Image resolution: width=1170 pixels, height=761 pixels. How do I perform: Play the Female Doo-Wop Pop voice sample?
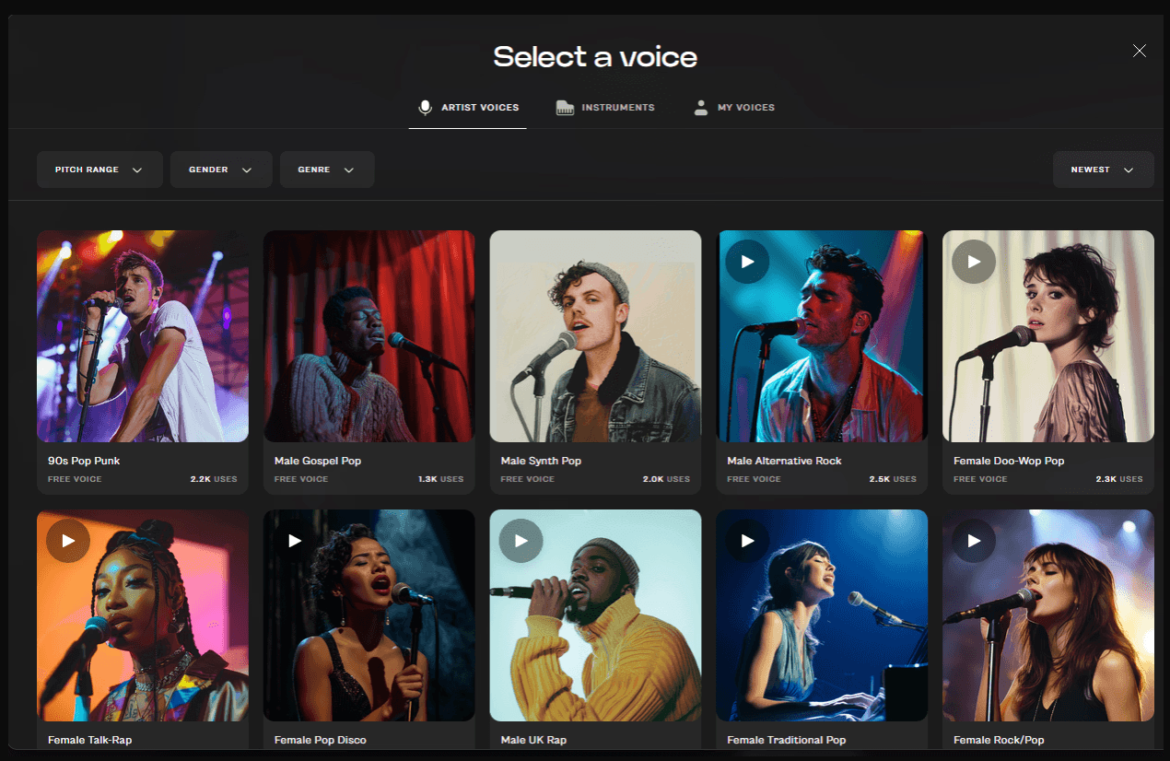click(974, 262)
